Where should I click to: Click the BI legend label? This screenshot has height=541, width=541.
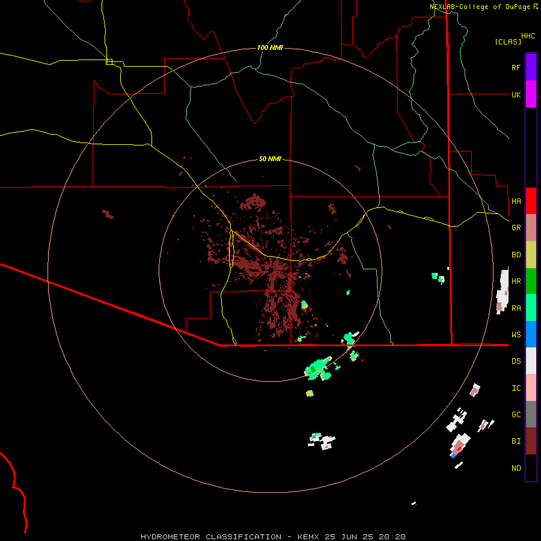coord(516,441)
